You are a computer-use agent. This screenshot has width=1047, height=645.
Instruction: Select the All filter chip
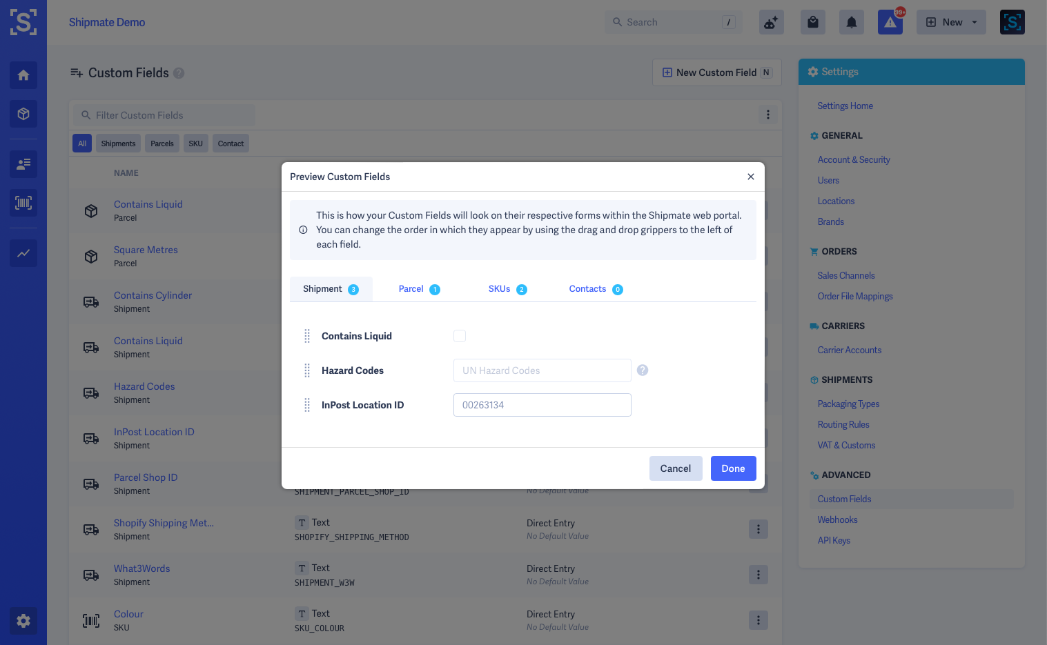tap(82, 143)
